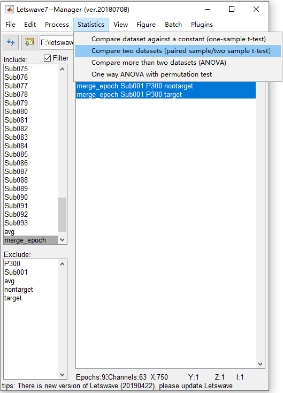Screen dimensions: 283x393
Task: Select avg in Include list
Action: [31, 232]
